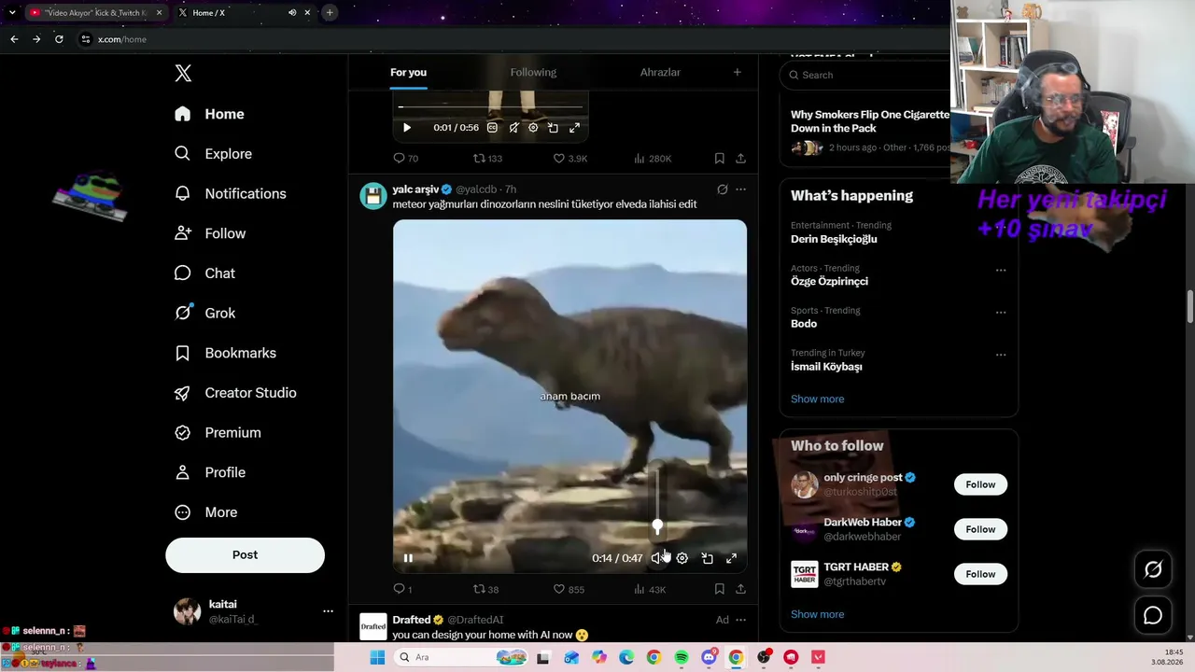Repost the post with 133 reposts
The image size is (1195, 672).
(487, 159)
